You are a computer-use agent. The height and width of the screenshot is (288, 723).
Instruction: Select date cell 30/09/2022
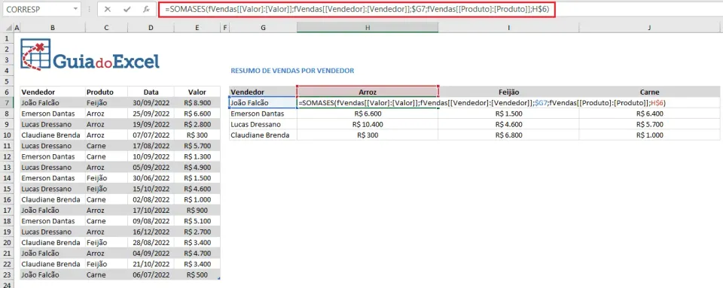pyautogui.click(x=151, y=103)
